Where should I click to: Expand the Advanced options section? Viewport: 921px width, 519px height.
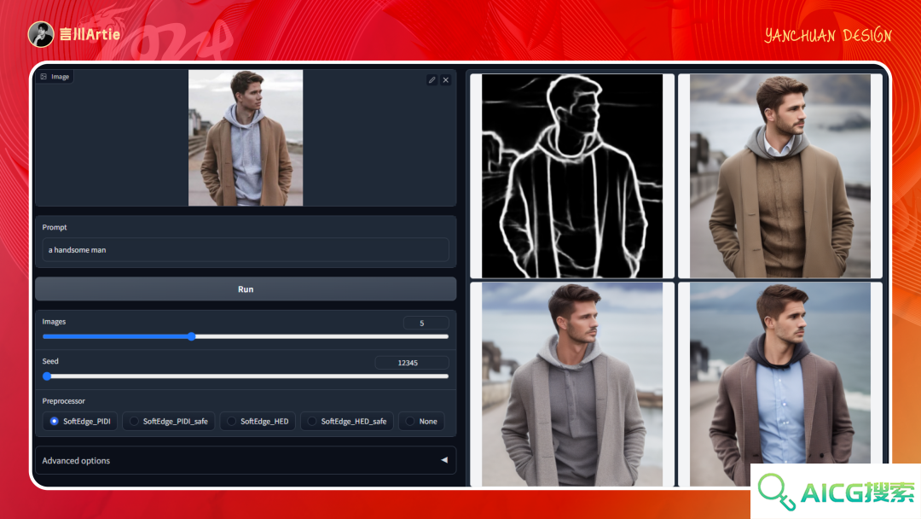[x=246, y=461]
